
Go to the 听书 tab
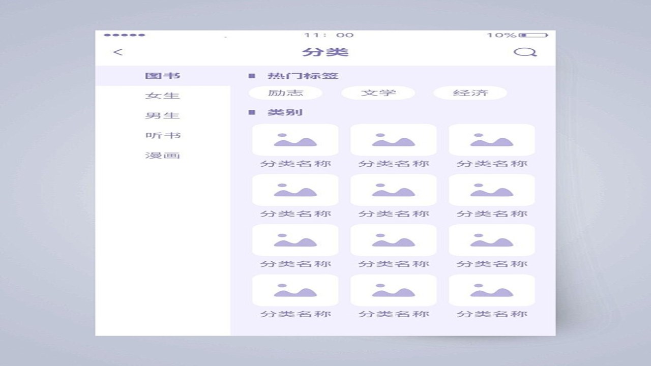[x=163, y=135]
